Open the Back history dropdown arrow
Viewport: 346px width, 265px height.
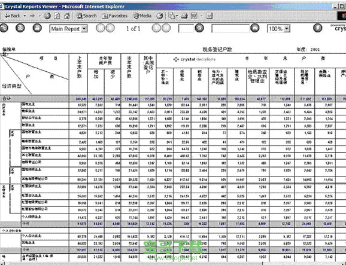pos(25,16)
